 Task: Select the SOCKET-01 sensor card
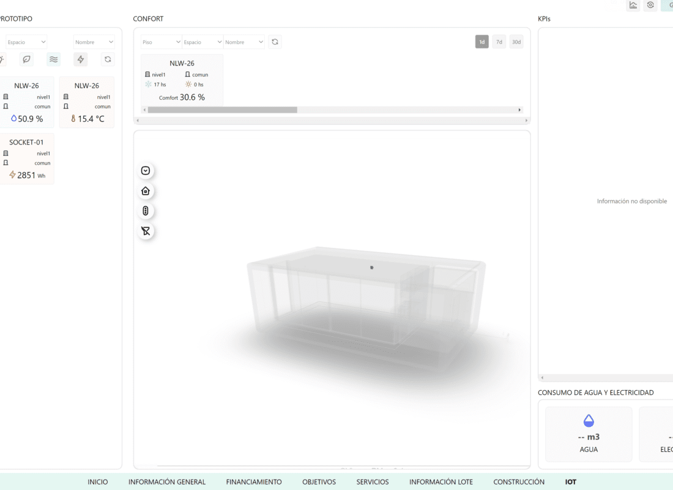click(x=26, y=159)
